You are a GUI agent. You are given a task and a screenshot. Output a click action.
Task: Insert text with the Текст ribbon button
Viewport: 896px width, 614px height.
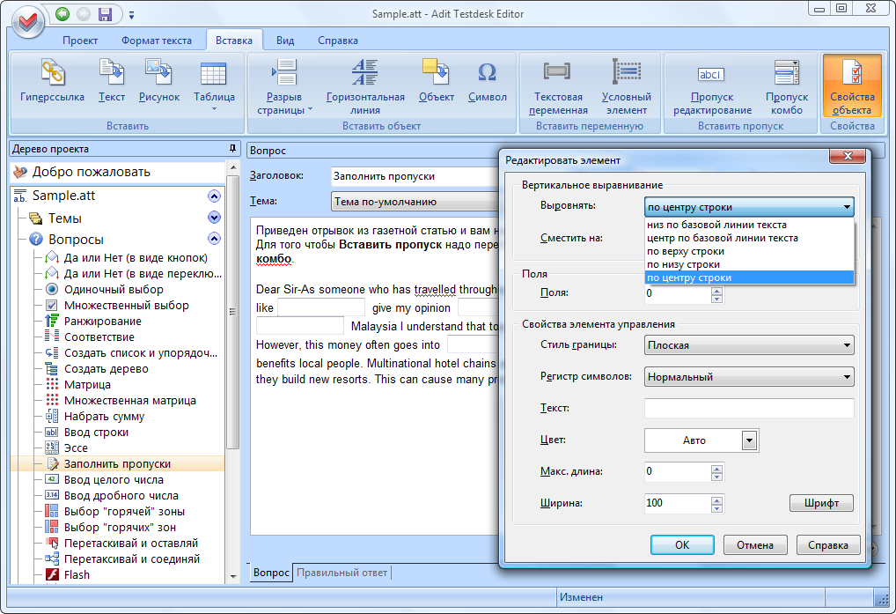click(x=112, y=81)
